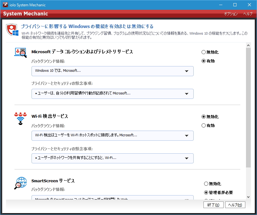Screen dimensions: 257x215
Task: Expand the 'ユーザーは、自分の利用習慣' privacy concerns dropdown
Action: tap(112, 94)
